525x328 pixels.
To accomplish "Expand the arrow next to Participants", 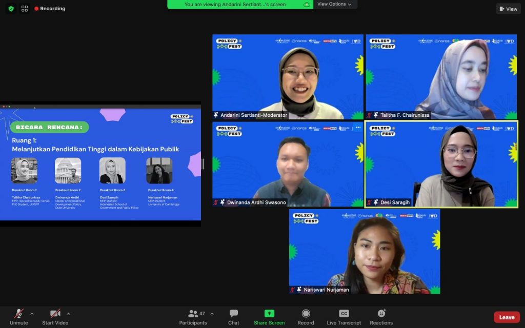I will [x=212, y=314].
